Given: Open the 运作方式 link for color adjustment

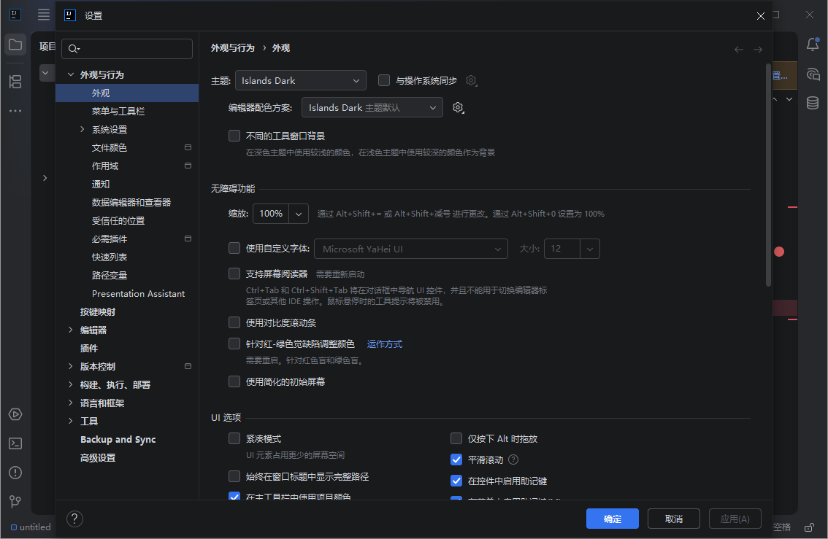Looking at the screenshot, I should [384, 344].
